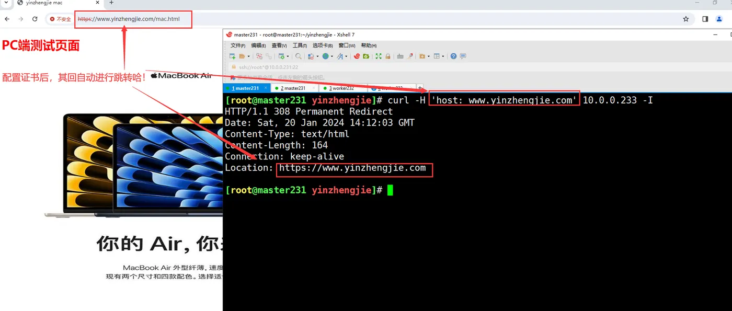Click the 'Content-Type: text/html' terminal line

(287, 134)
